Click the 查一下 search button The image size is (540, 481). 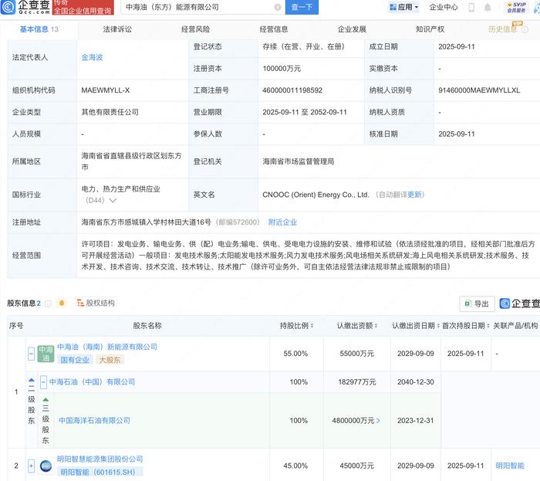pyautogui.click(x=302, y=8)
